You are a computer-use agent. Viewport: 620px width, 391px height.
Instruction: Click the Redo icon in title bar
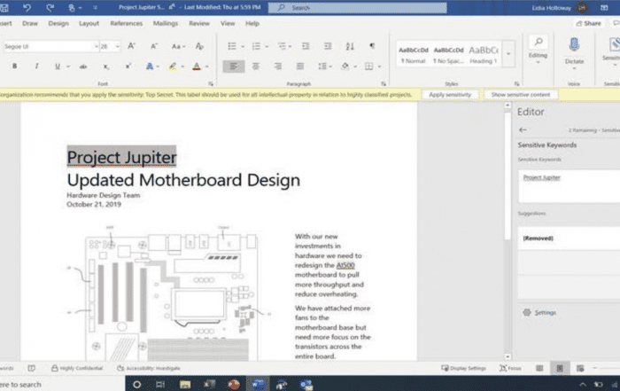(50, 7)
